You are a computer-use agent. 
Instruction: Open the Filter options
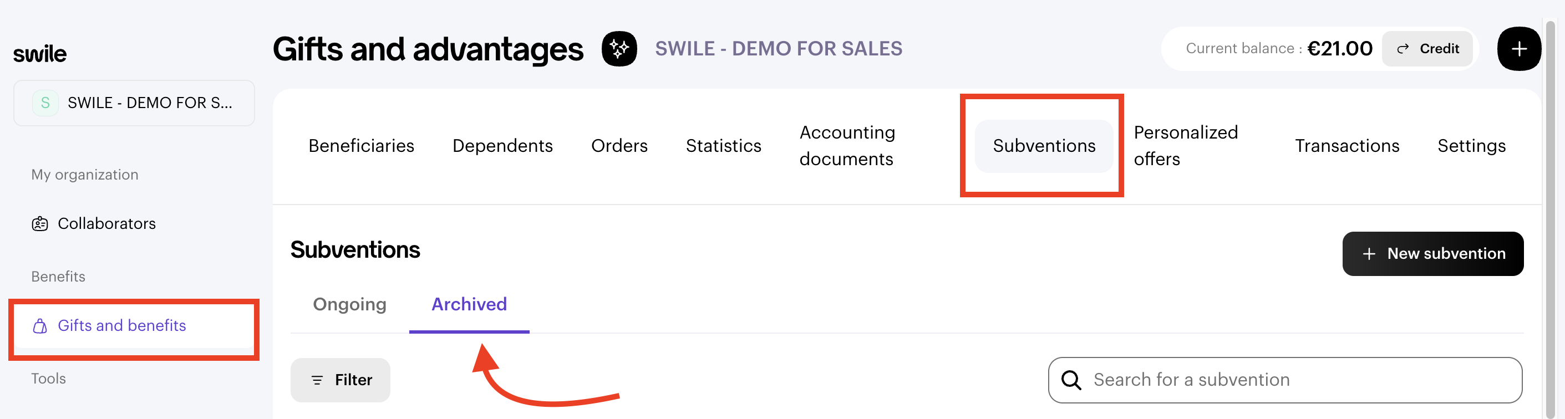(340, 380)
